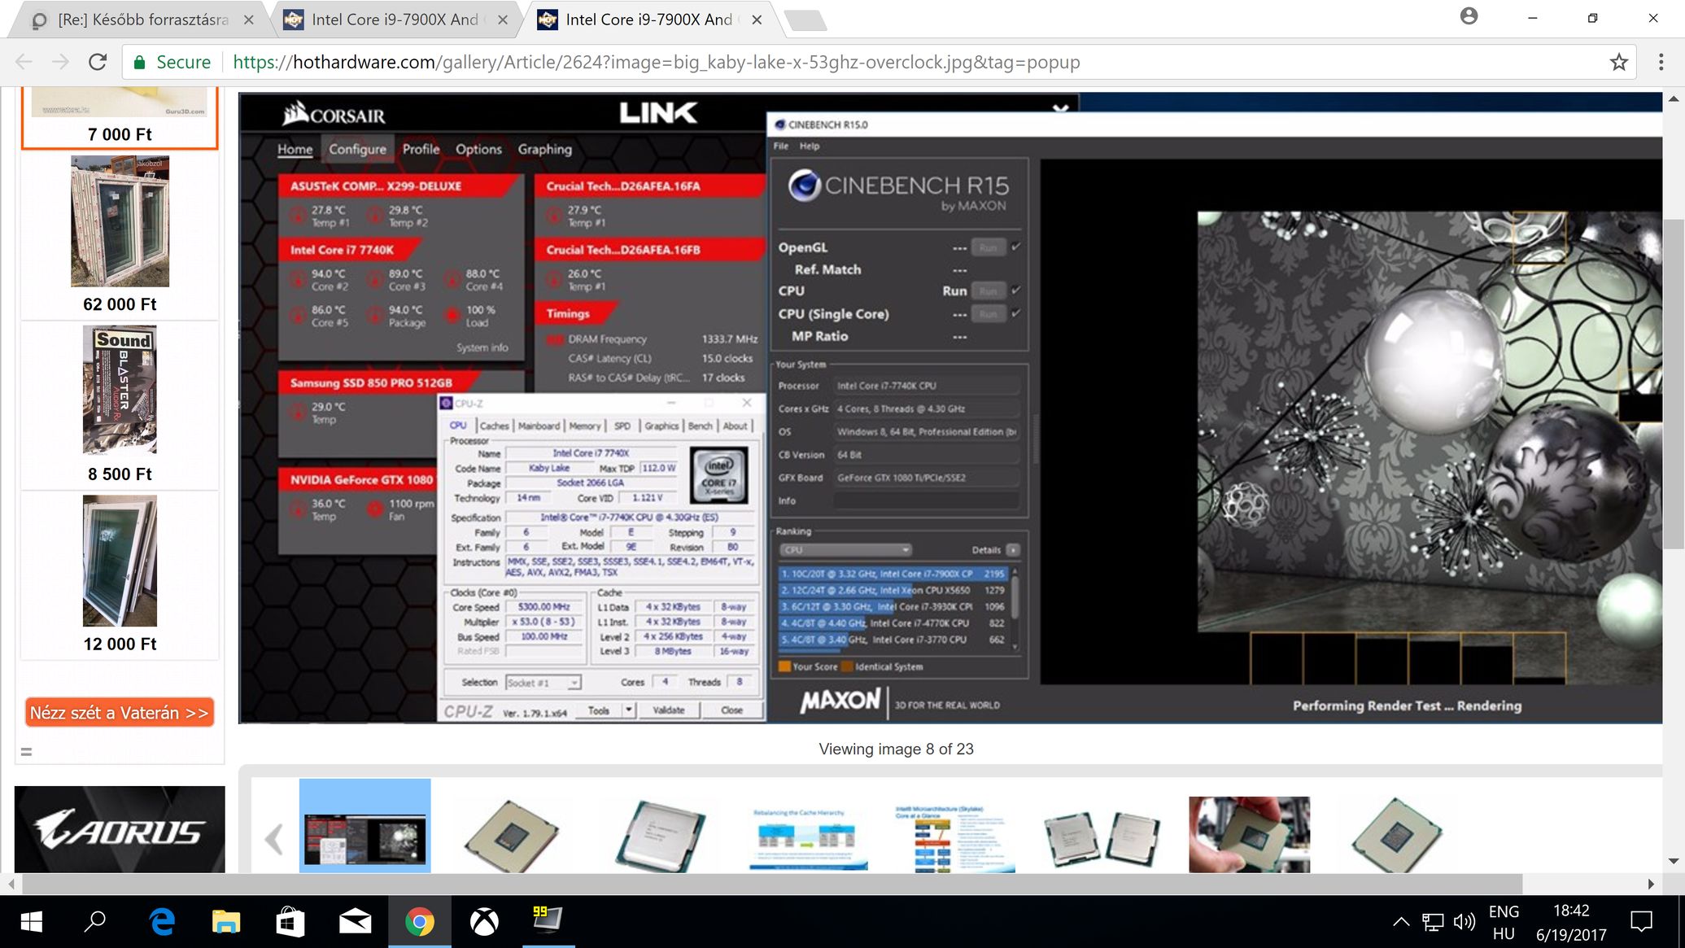
Task: Click the horizontal scrollbar right arrow
Action: click(x=1651, y=884)
